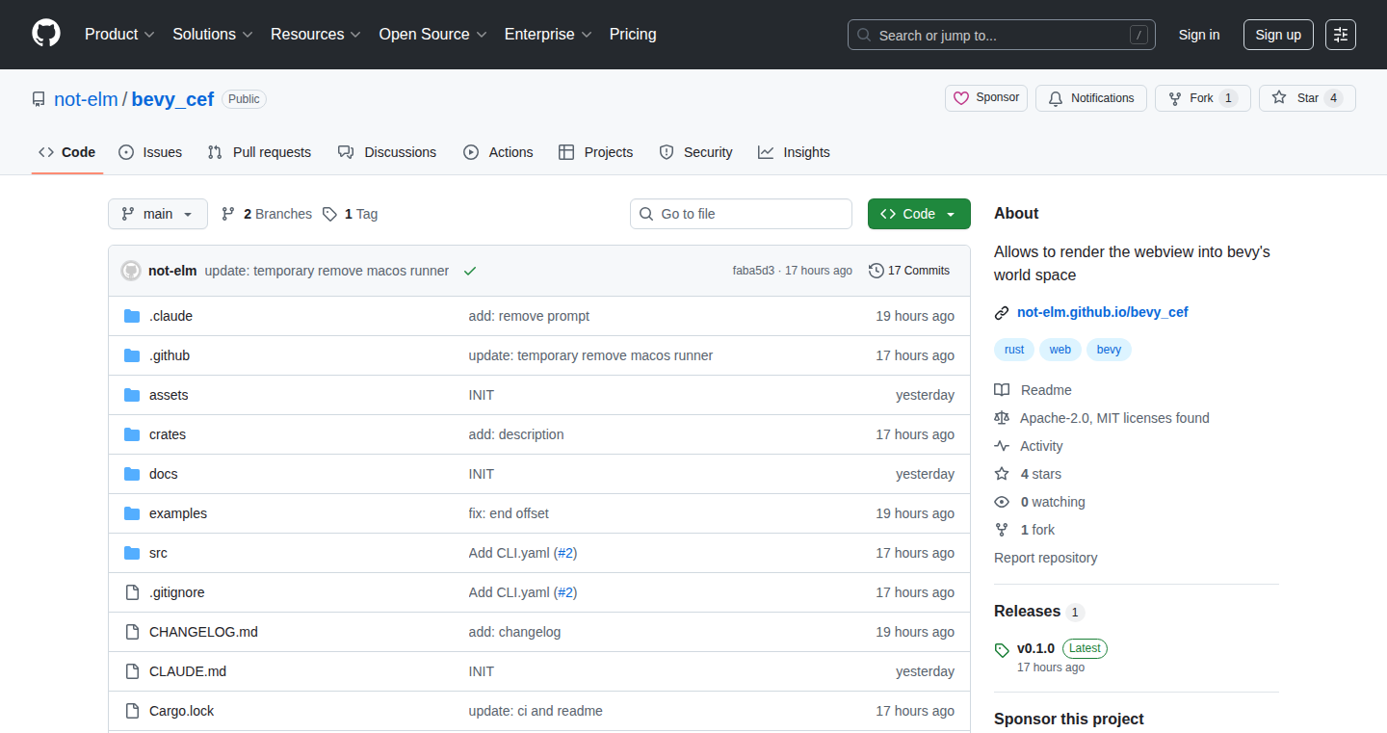The height and width of the screenshot is (733, 1387).
Task: Open the .claude folder icon
Action: tap(132, 316)
